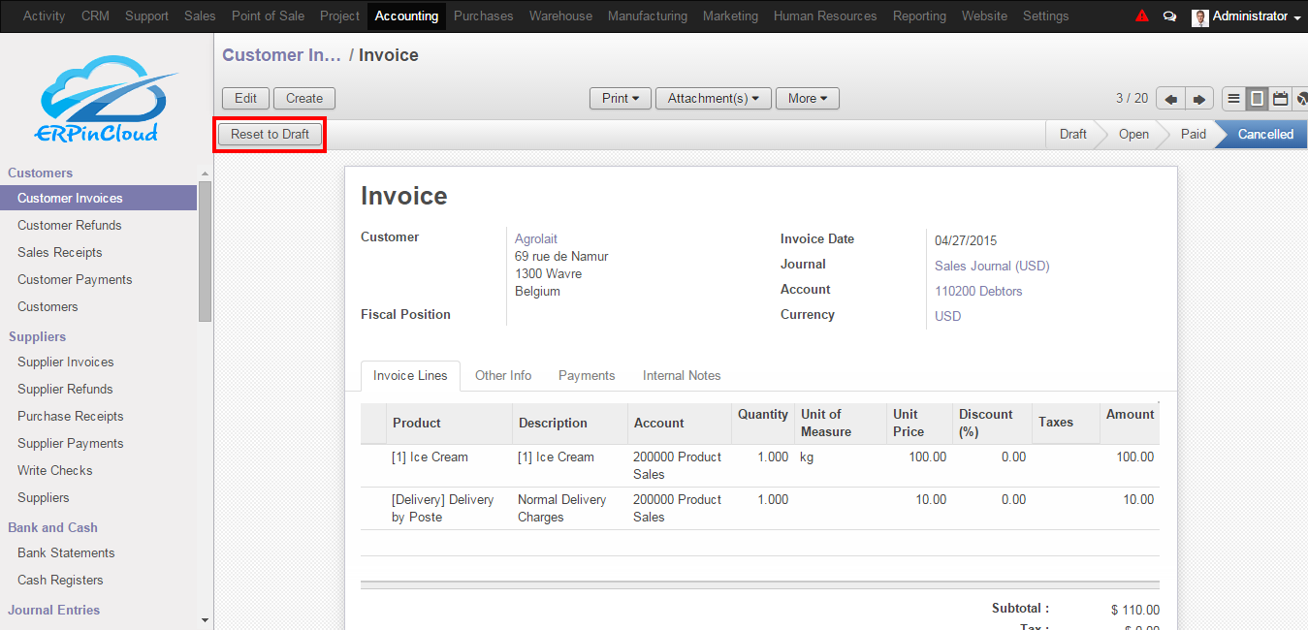The image size is (1308, 630).
Task: Open Customer Refunds in sidebar
Action: click(98, 226)
